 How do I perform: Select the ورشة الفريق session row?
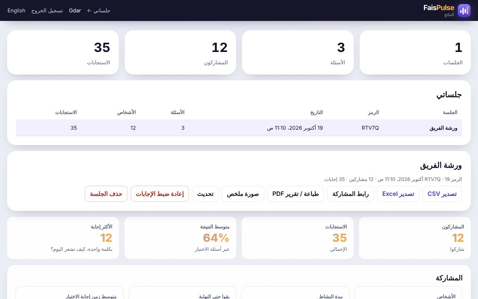click(x=239, y=128)
